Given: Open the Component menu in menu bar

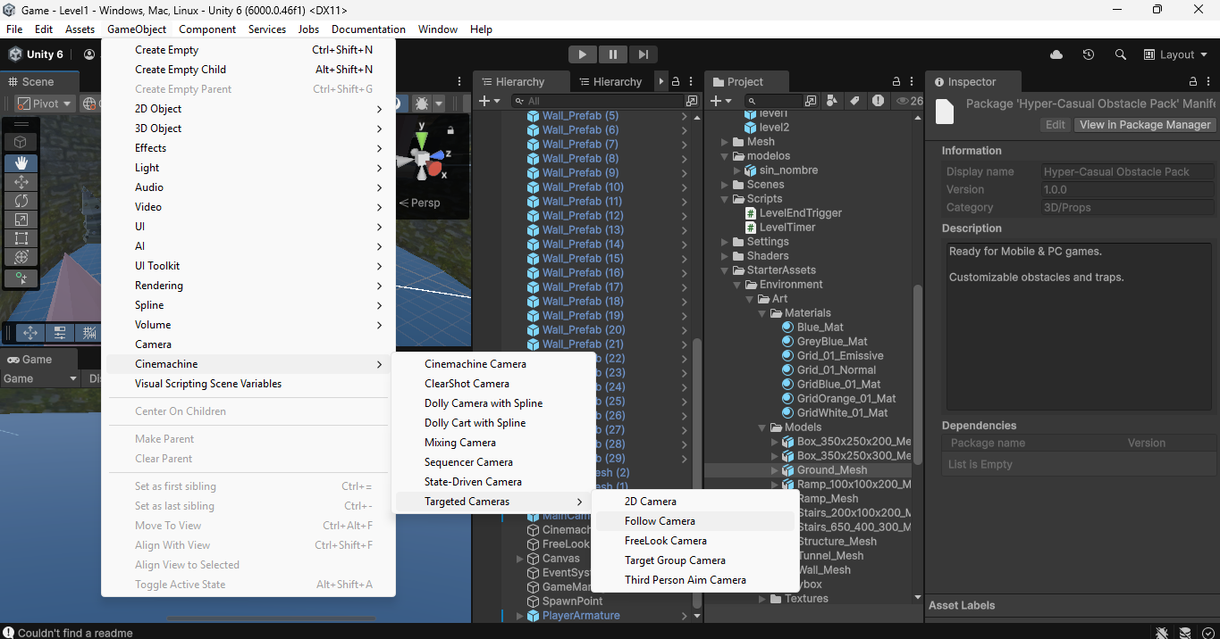Looking at the screenshot, I should click(x=207, y=29).
